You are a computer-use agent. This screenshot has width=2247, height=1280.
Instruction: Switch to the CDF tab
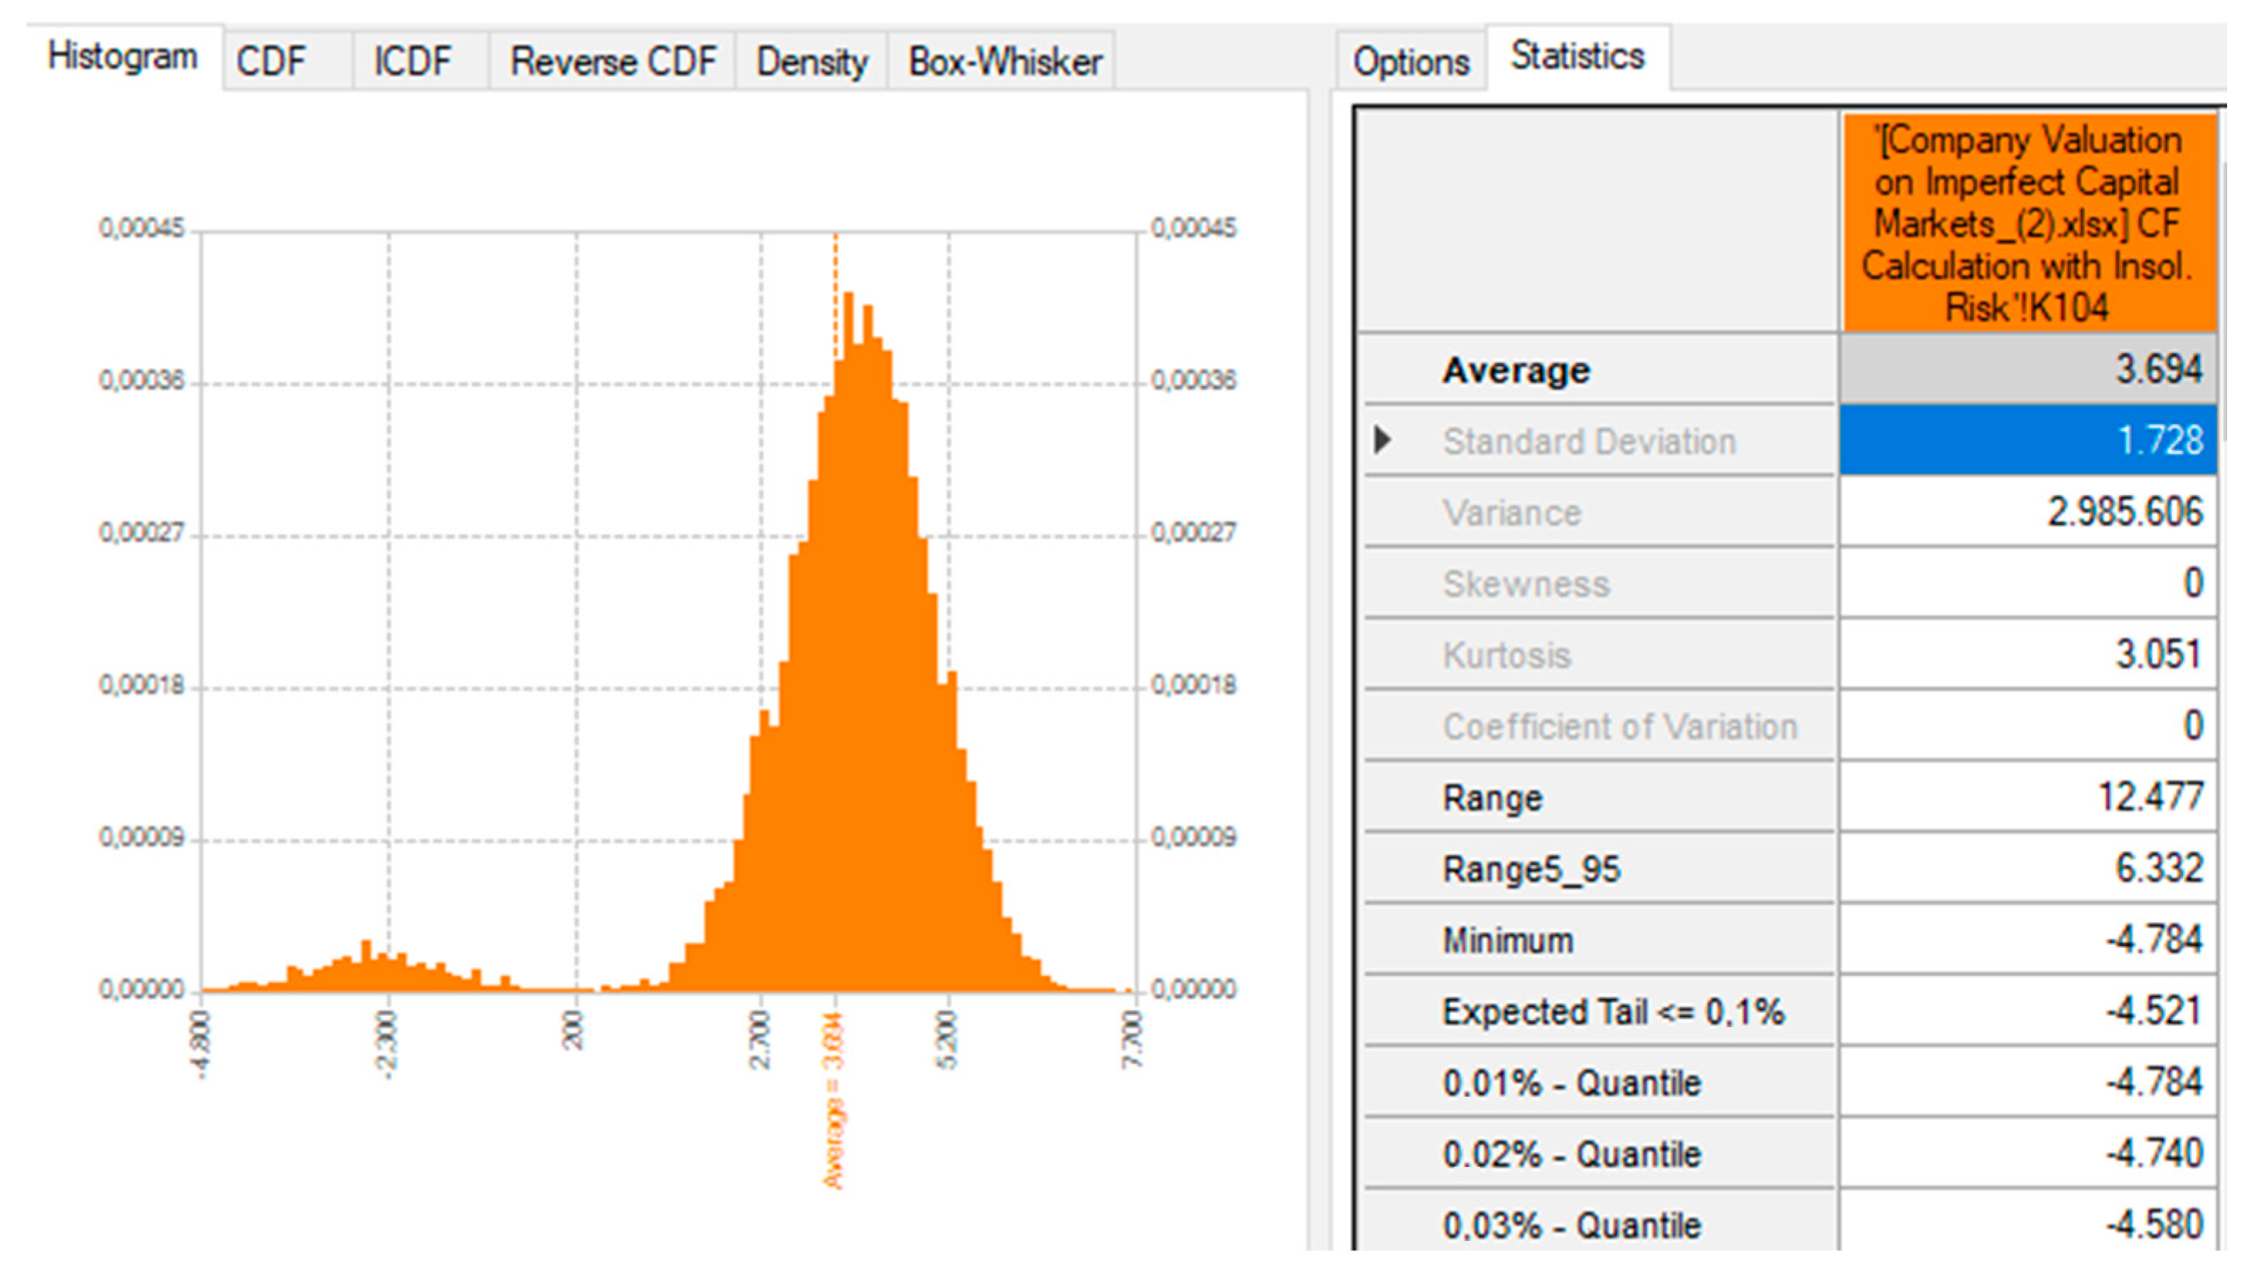271,62
